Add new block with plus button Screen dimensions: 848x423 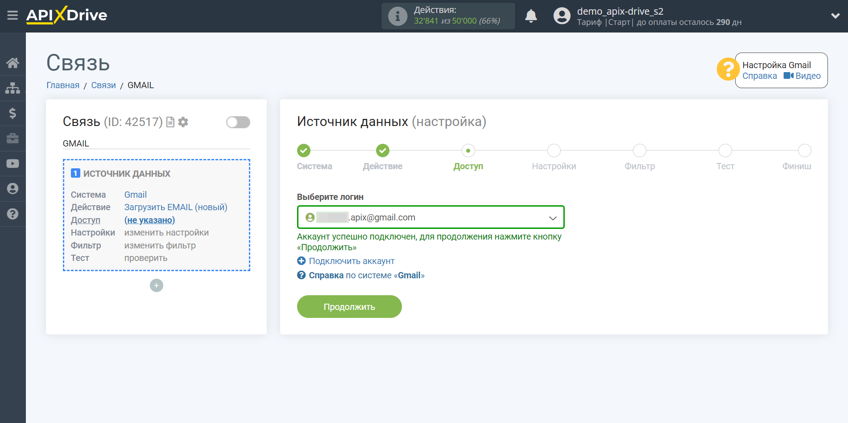[157, 285]
